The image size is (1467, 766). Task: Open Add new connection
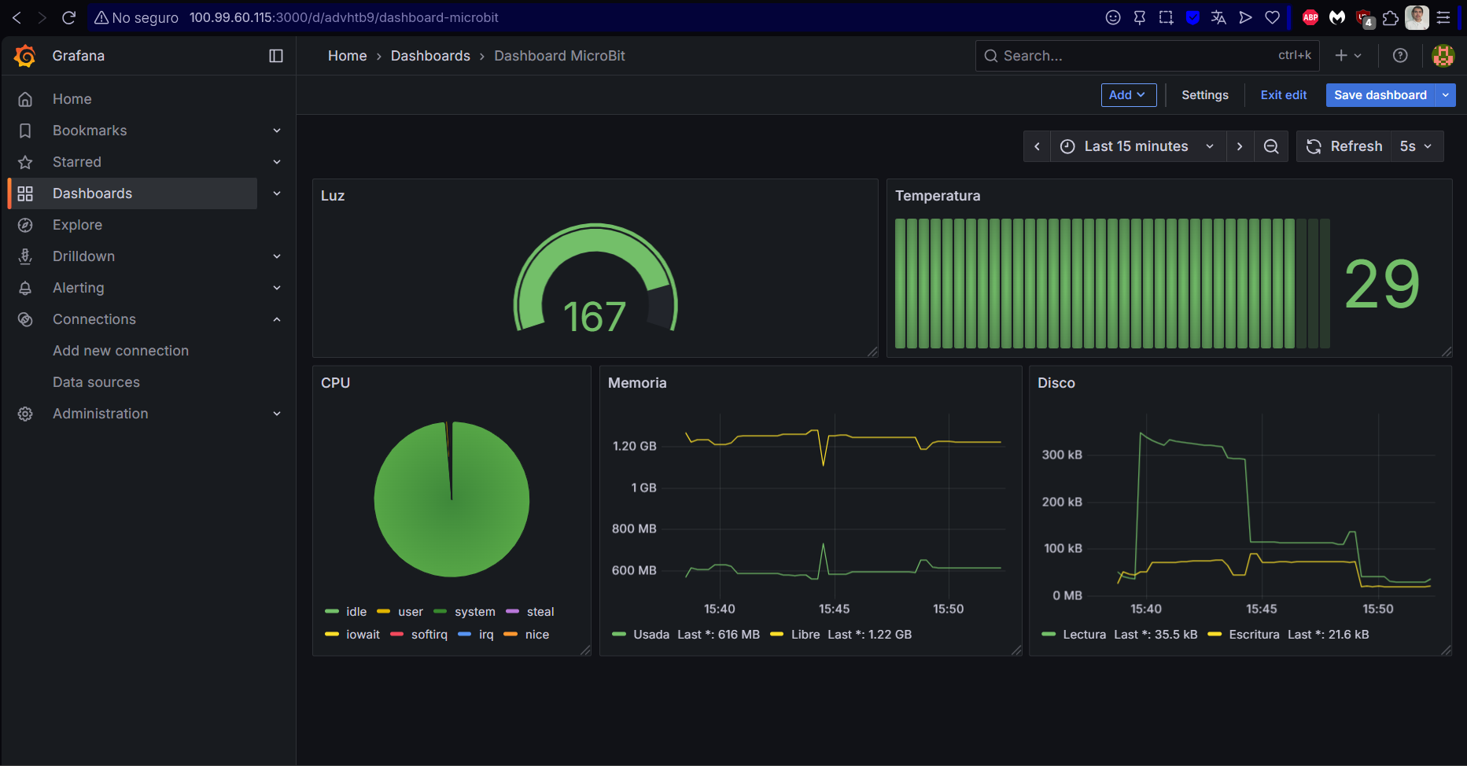[120, 351]
